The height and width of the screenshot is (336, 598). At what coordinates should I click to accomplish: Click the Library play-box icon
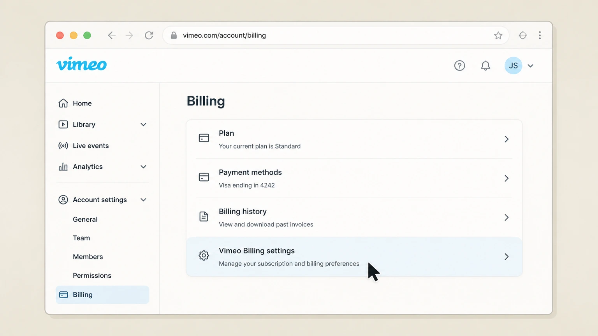pos(63,124)
